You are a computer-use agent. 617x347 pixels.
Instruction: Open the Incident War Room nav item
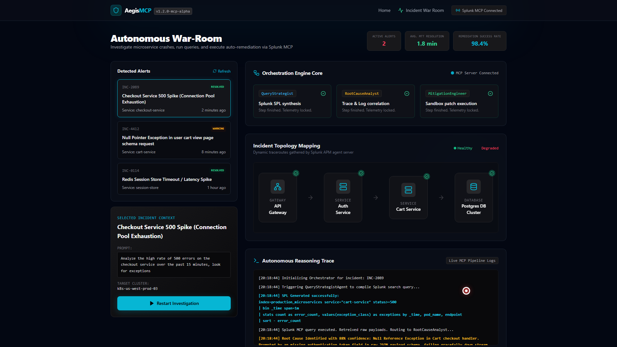421,10
